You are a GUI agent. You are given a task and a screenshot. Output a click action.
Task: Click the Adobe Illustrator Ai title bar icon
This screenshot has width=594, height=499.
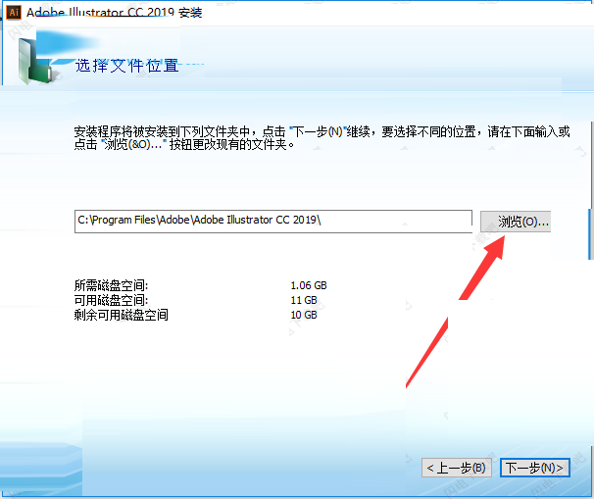[x=14, y=12]
